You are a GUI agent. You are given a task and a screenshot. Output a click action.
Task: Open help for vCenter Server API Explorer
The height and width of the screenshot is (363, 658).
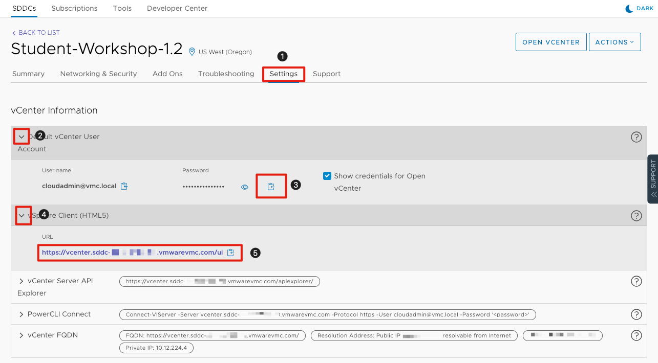coord(636,281)
